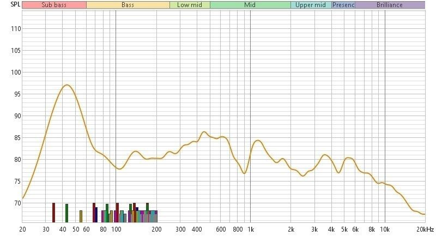Select the 100 Hz label on frequency axis
This screenshot has width=436, height=236.
point(116,229)
